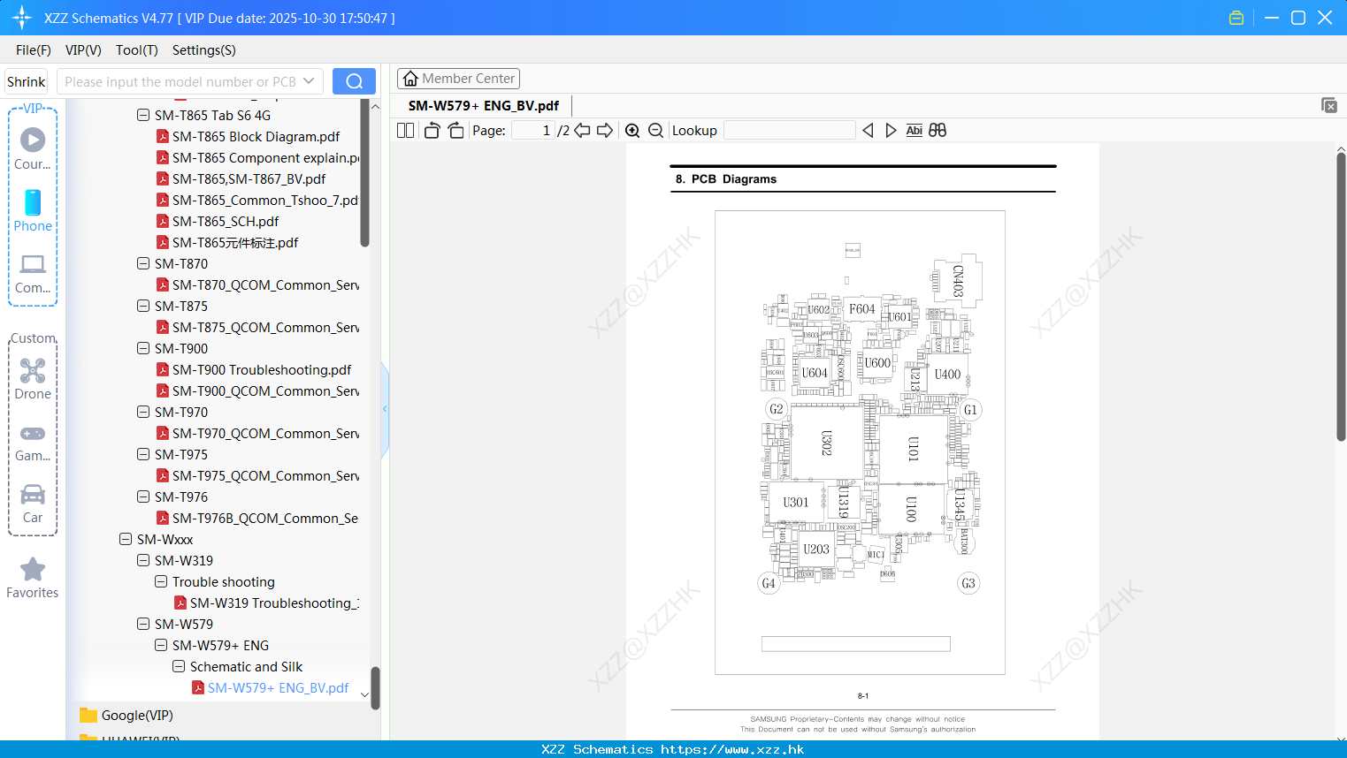Select the Drone category icon
Screen dimensions: 1347x758
click(x=33, y=379)
